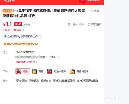This screenshot has height=104, width=129.
Task: Click the star favorite icon
Action: pos(92,11)
